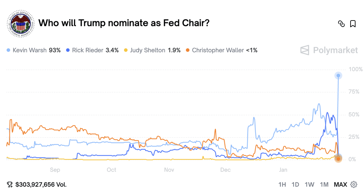This screenshot has height=195, width=363.
Task: Select the MAX time range
Action: [340, 184]
